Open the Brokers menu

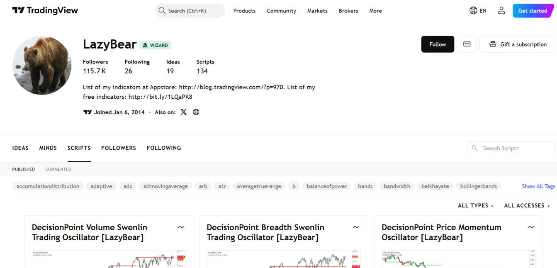pos(348,11)
